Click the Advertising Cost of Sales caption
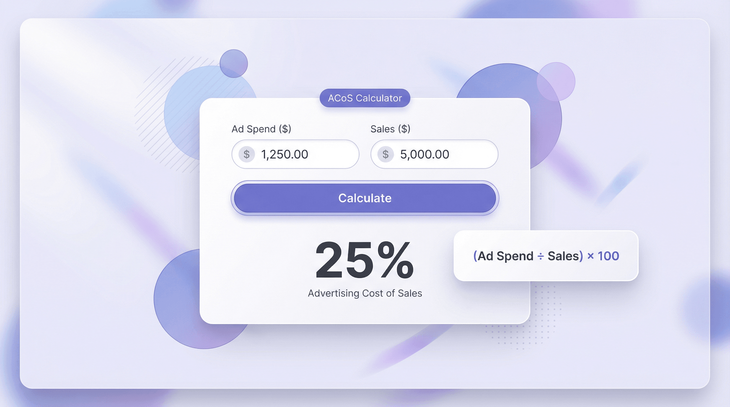The height and width of the screenshot is (407, 730). [x=365, y=293]
